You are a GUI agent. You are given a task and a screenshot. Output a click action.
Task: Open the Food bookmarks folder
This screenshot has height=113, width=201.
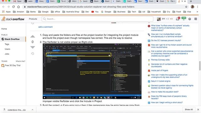tap(177, 12)
